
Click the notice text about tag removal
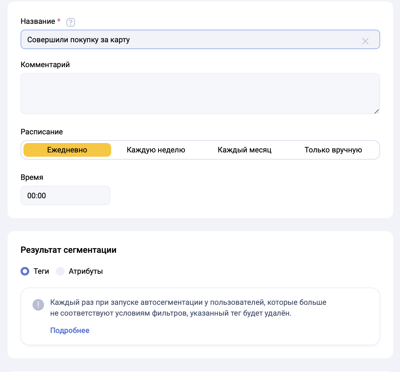[x=188, y=308]
